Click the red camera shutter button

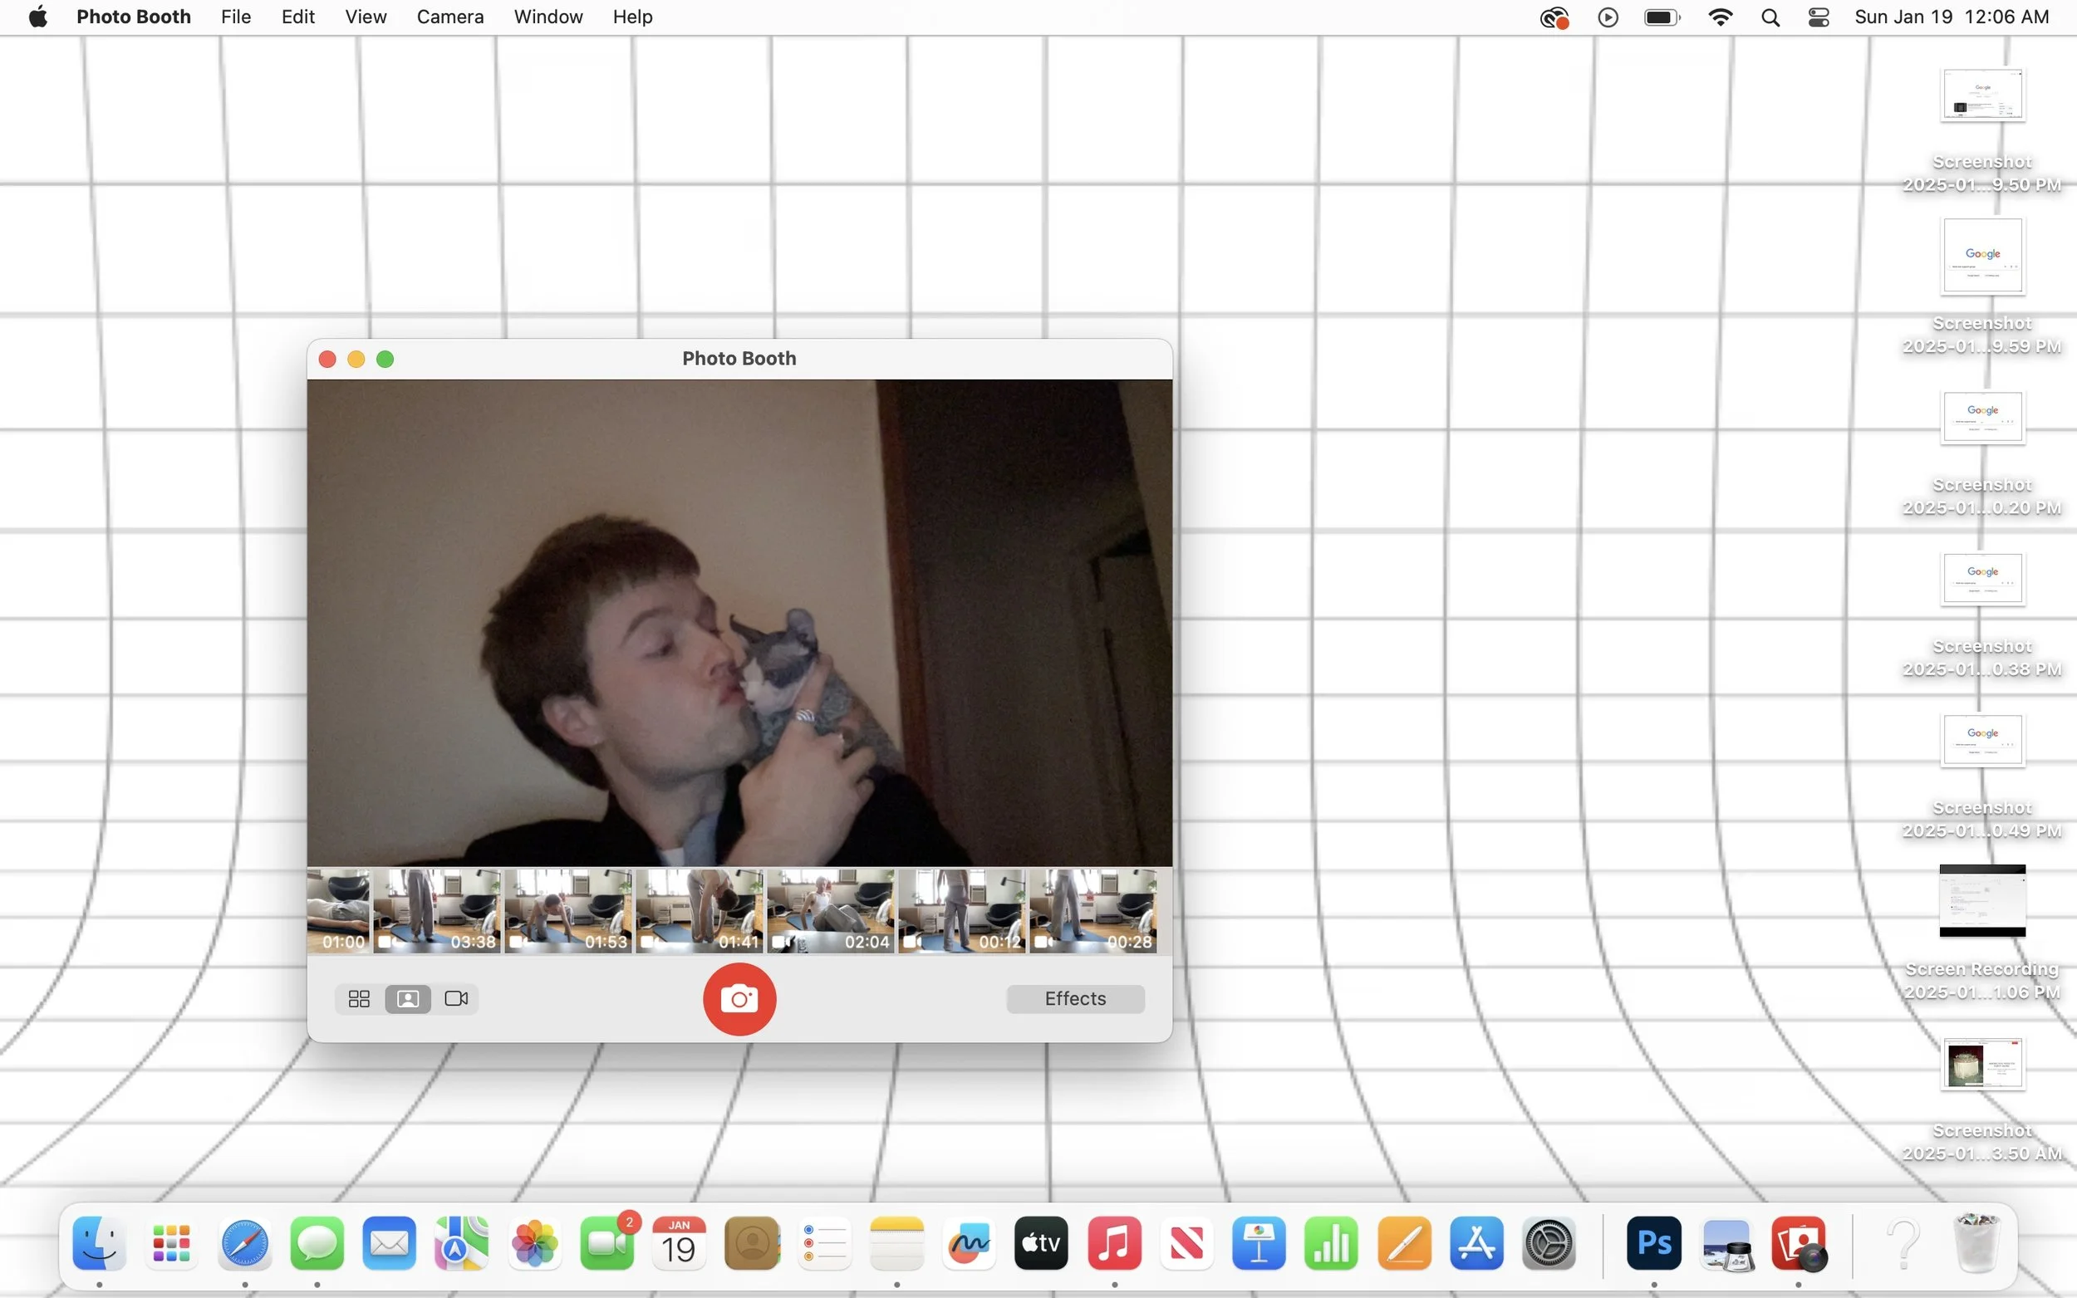point(739,998)
